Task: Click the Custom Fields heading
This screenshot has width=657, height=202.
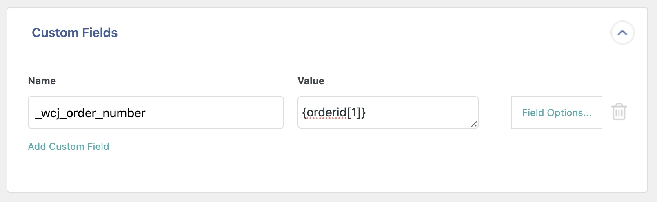Action: click(x=75, y=33)
